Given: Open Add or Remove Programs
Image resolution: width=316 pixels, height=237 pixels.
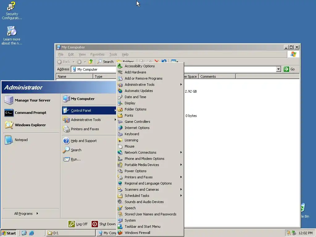Looking at the screenshot, I should (120, 78).
